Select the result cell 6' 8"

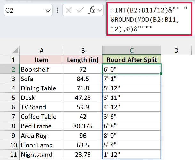(132, 126)
